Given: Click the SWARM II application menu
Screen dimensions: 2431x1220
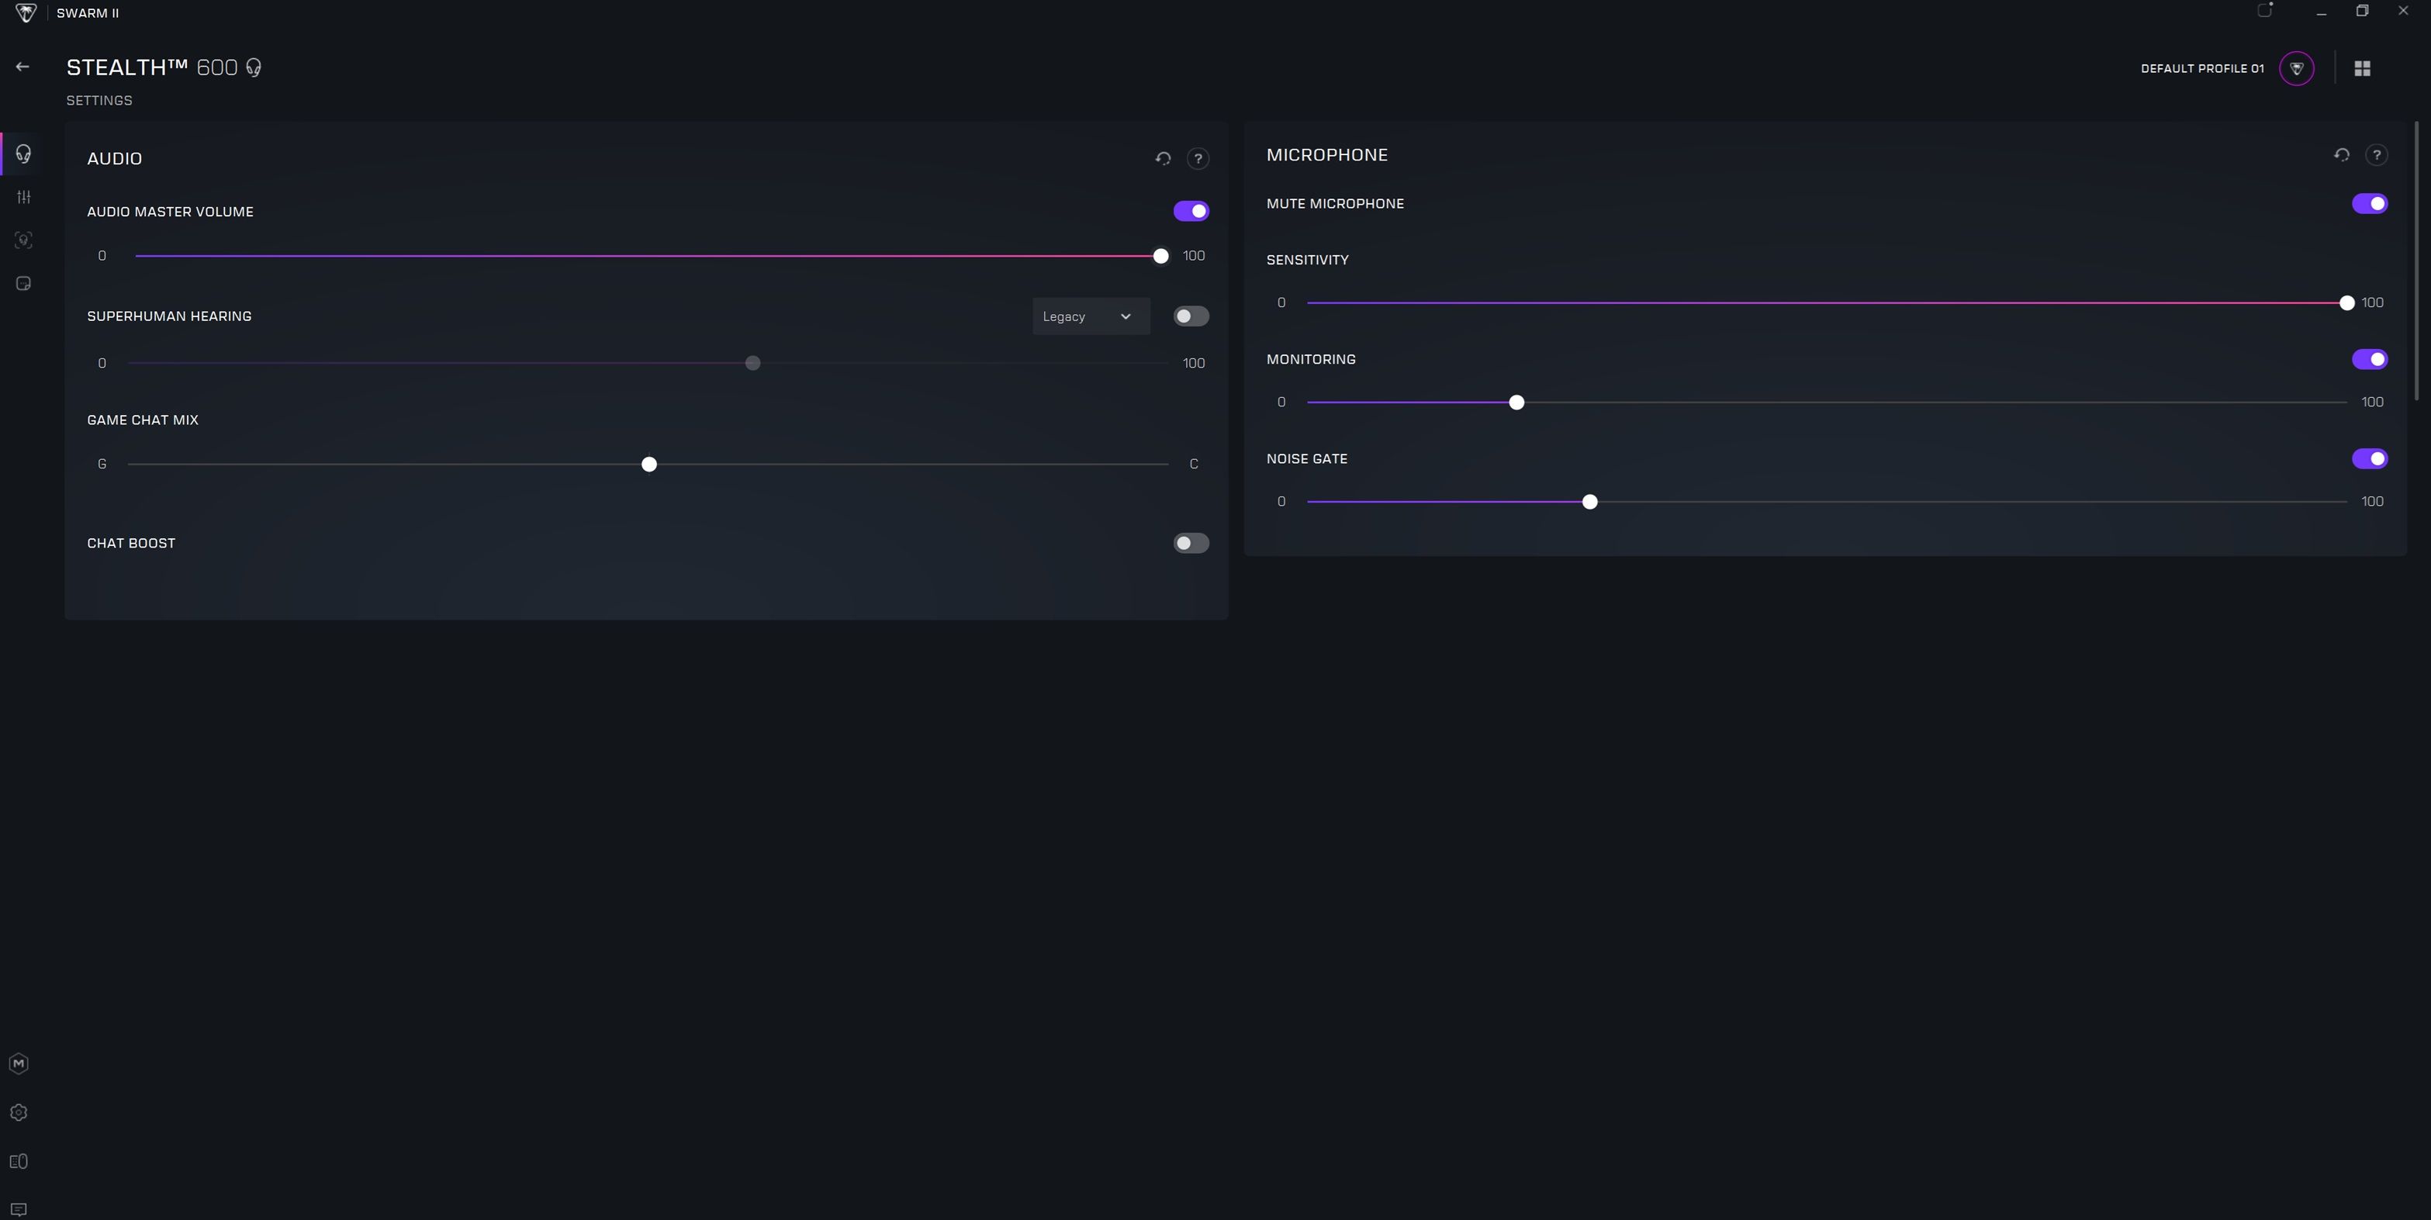Looking at the screenshot, I should click(x=87, y=12).
